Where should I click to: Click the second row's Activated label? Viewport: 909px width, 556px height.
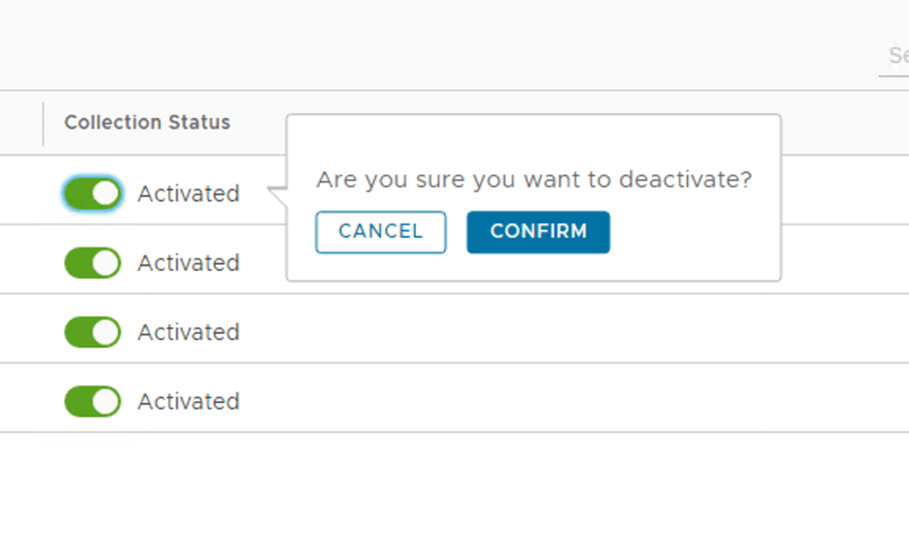tap(188, 263)
